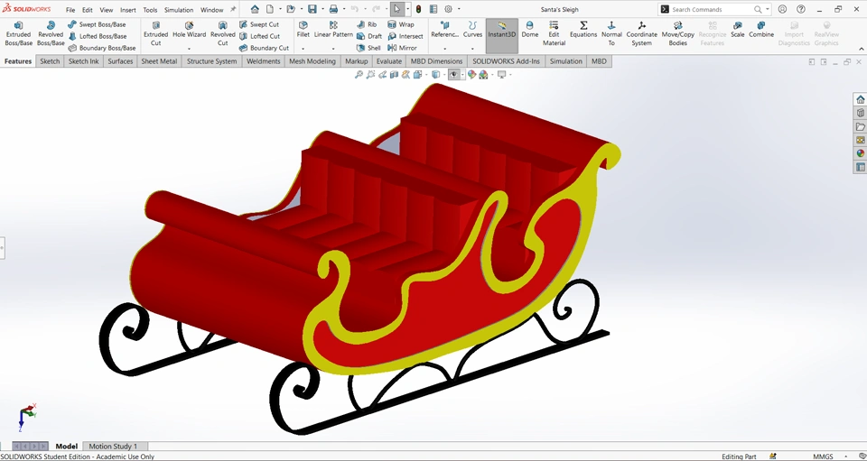The image size is (867, 461).
Task: Toggle the Select cursor tool
Action: point(396,9)
